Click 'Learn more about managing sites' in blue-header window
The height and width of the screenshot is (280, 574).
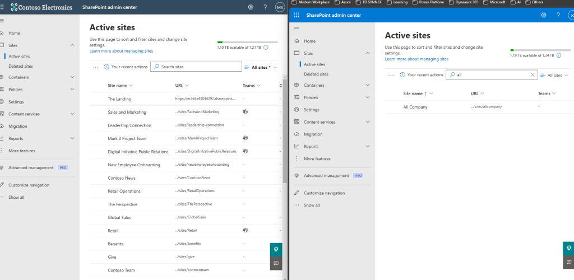(416, 59)
